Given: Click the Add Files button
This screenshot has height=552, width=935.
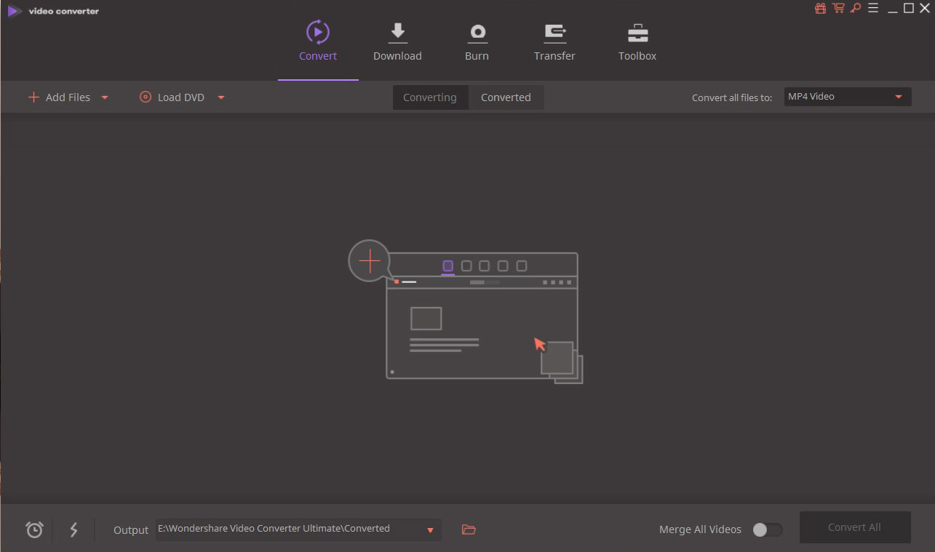Looking at the screenshot, I should 59,97.
